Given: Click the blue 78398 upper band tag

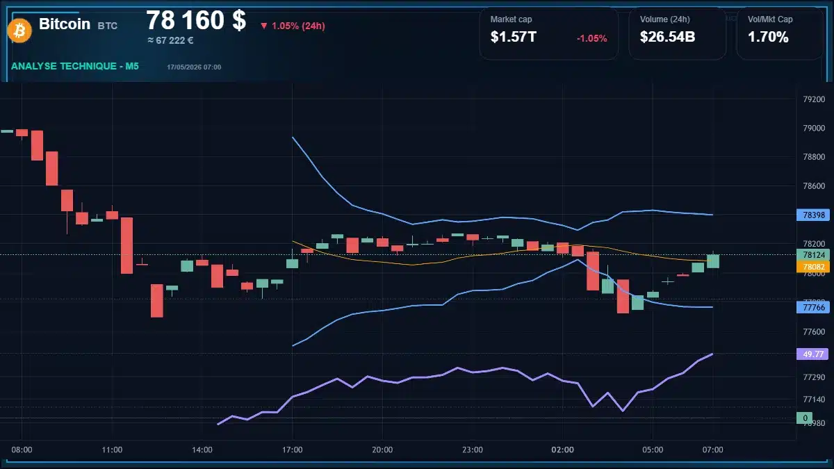Looking at the screenshot, I should [x=813, y=215].
